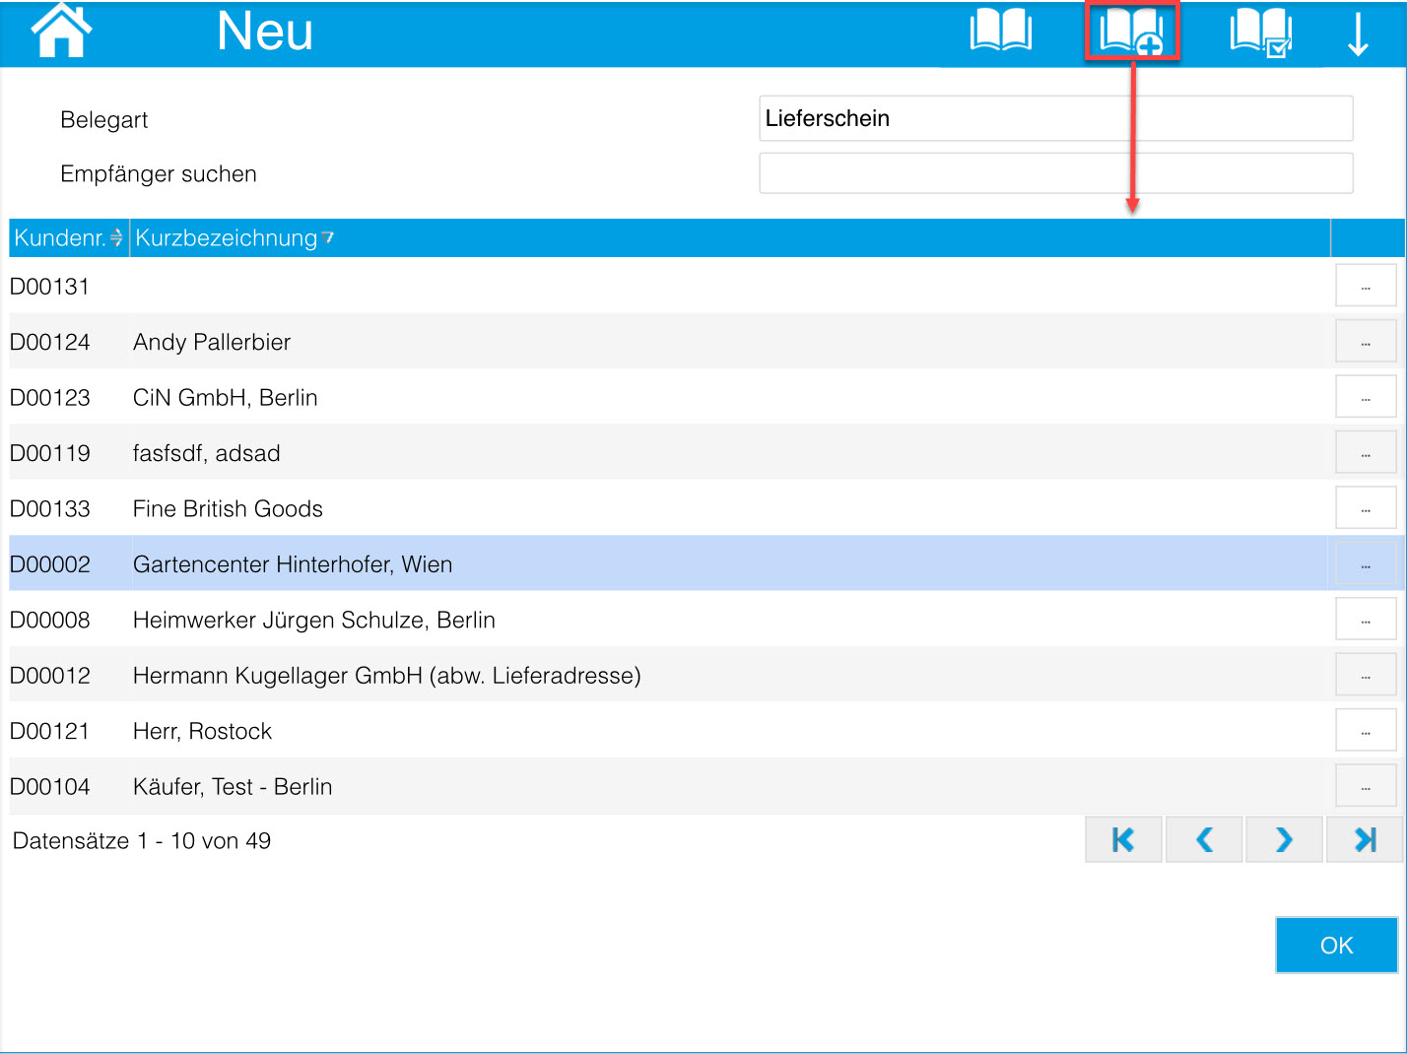Click customer number D00119

pos(49,453)
